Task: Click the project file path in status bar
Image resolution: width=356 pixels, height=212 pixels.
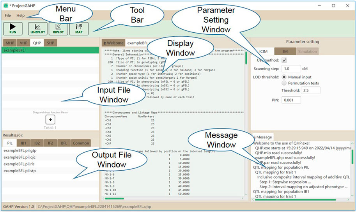Action: [94, 207]
